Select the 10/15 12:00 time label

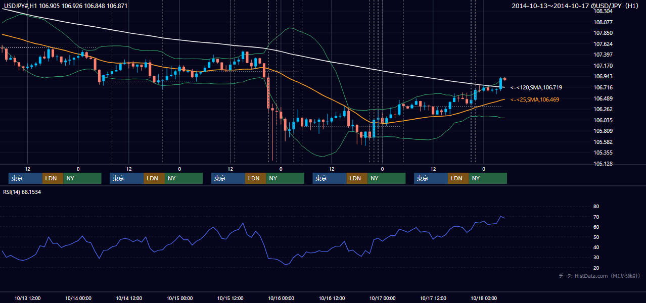point(230,298)
